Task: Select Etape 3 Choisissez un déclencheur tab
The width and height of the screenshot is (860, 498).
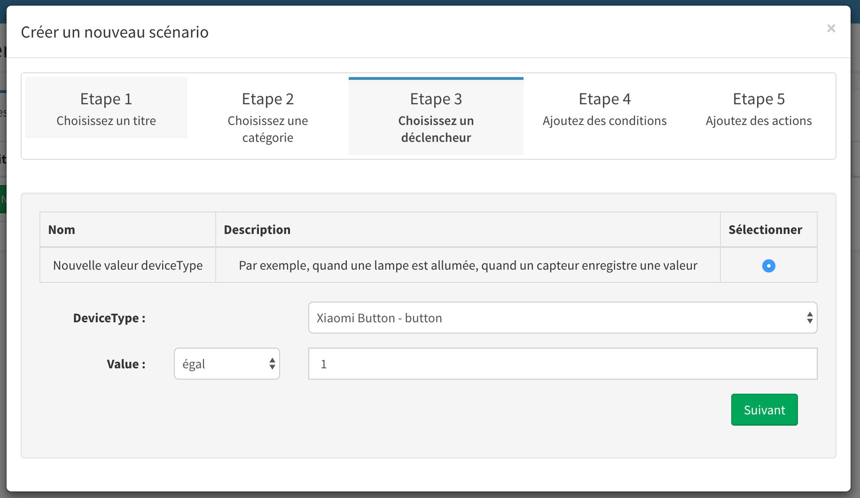Action: coord(436,117)
